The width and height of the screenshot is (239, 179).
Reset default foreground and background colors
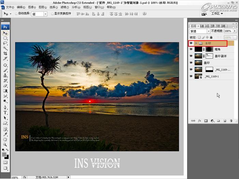click(3, 150)
